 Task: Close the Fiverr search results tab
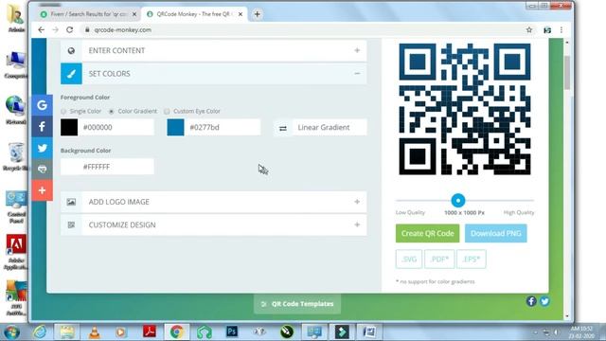click(134, 14)
